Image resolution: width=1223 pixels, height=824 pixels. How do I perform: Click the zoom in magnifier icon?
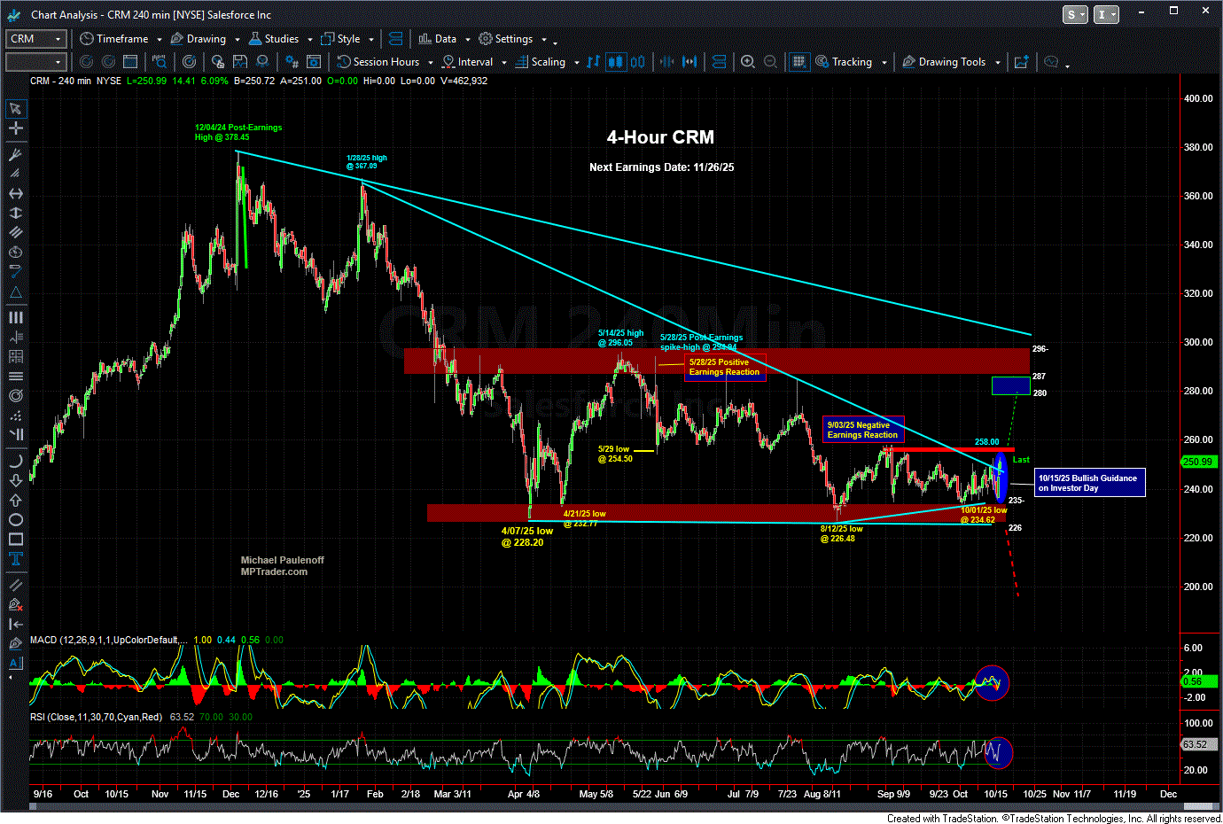coord(748,62)
